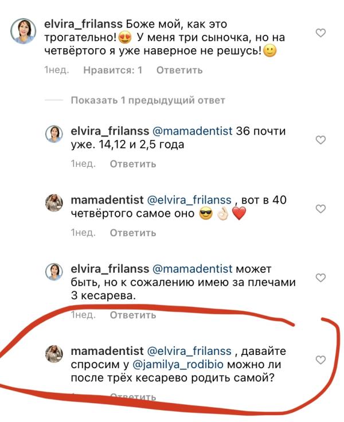Open the 'Нравится: 1' likes list
This screenshot has width=344, height=422.
click(112, 71)
